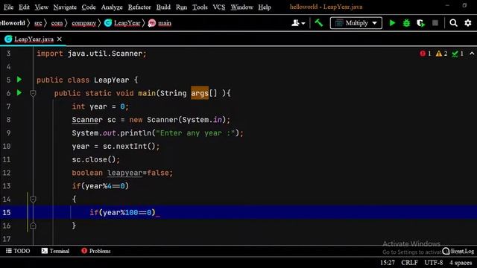The width and height of the screenshot is (477, 268).
Task: Click the 'int year = 0;' line
Action: [x=100, y=106]
